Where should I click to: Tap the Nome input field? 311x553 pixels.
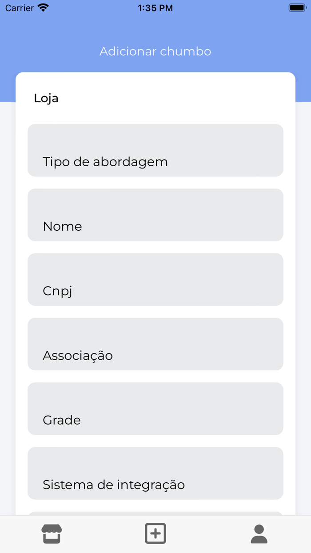155,215
